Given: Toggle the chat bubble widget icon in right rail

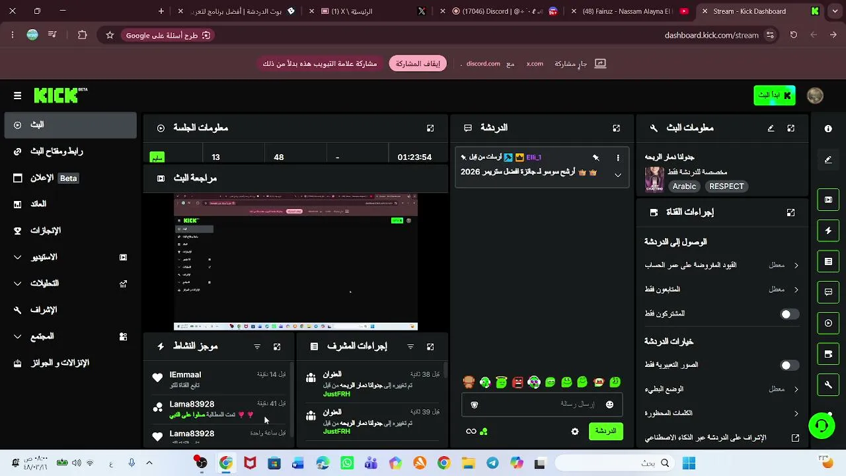Looking at the screenshot, I should point(828,292).
